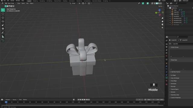This screenshot has height=108, width=193.
Task: Open the Physics properties tab
Action: point(166,72)
